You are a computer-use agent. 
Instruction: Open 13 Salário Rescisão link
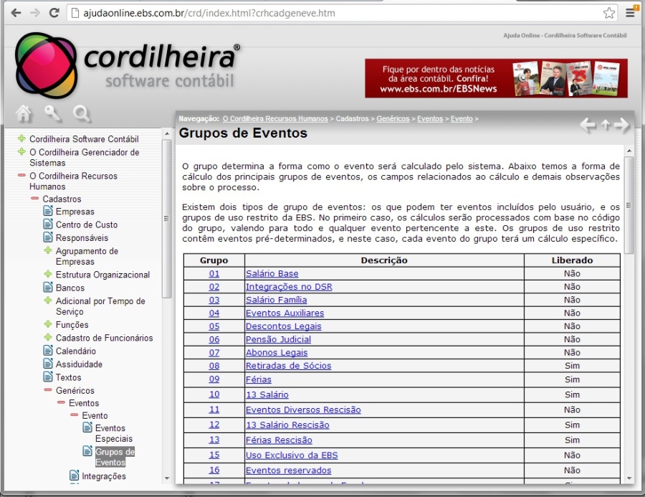coord(287,425)
